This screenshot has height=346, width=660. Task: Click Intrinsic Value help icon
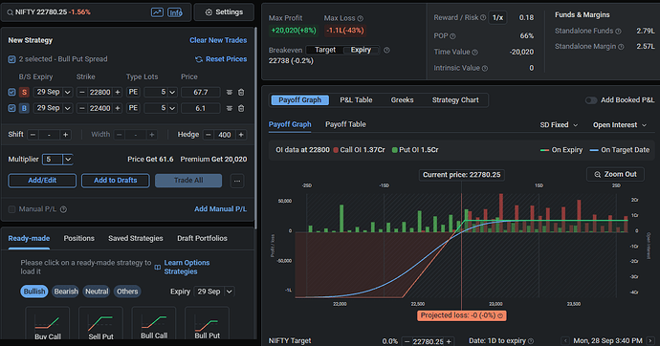tap(484, 68)
